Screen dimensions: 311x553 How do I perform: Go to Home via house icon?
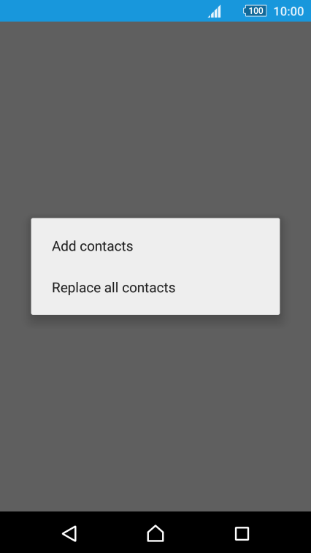coord(155,533)
